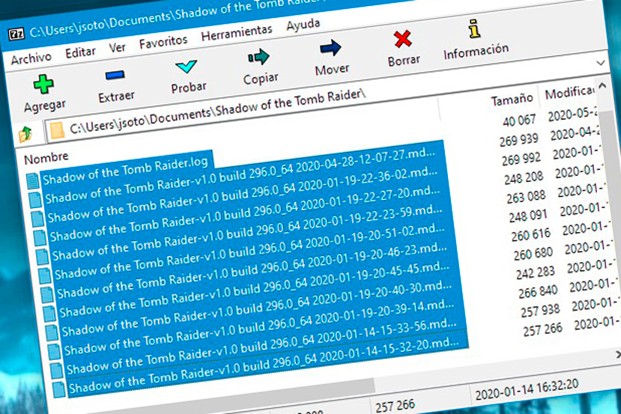The width and height of the screenshot is (621, 414).
Task: Sort files by Tamaño column header
Action: point(512,99)
